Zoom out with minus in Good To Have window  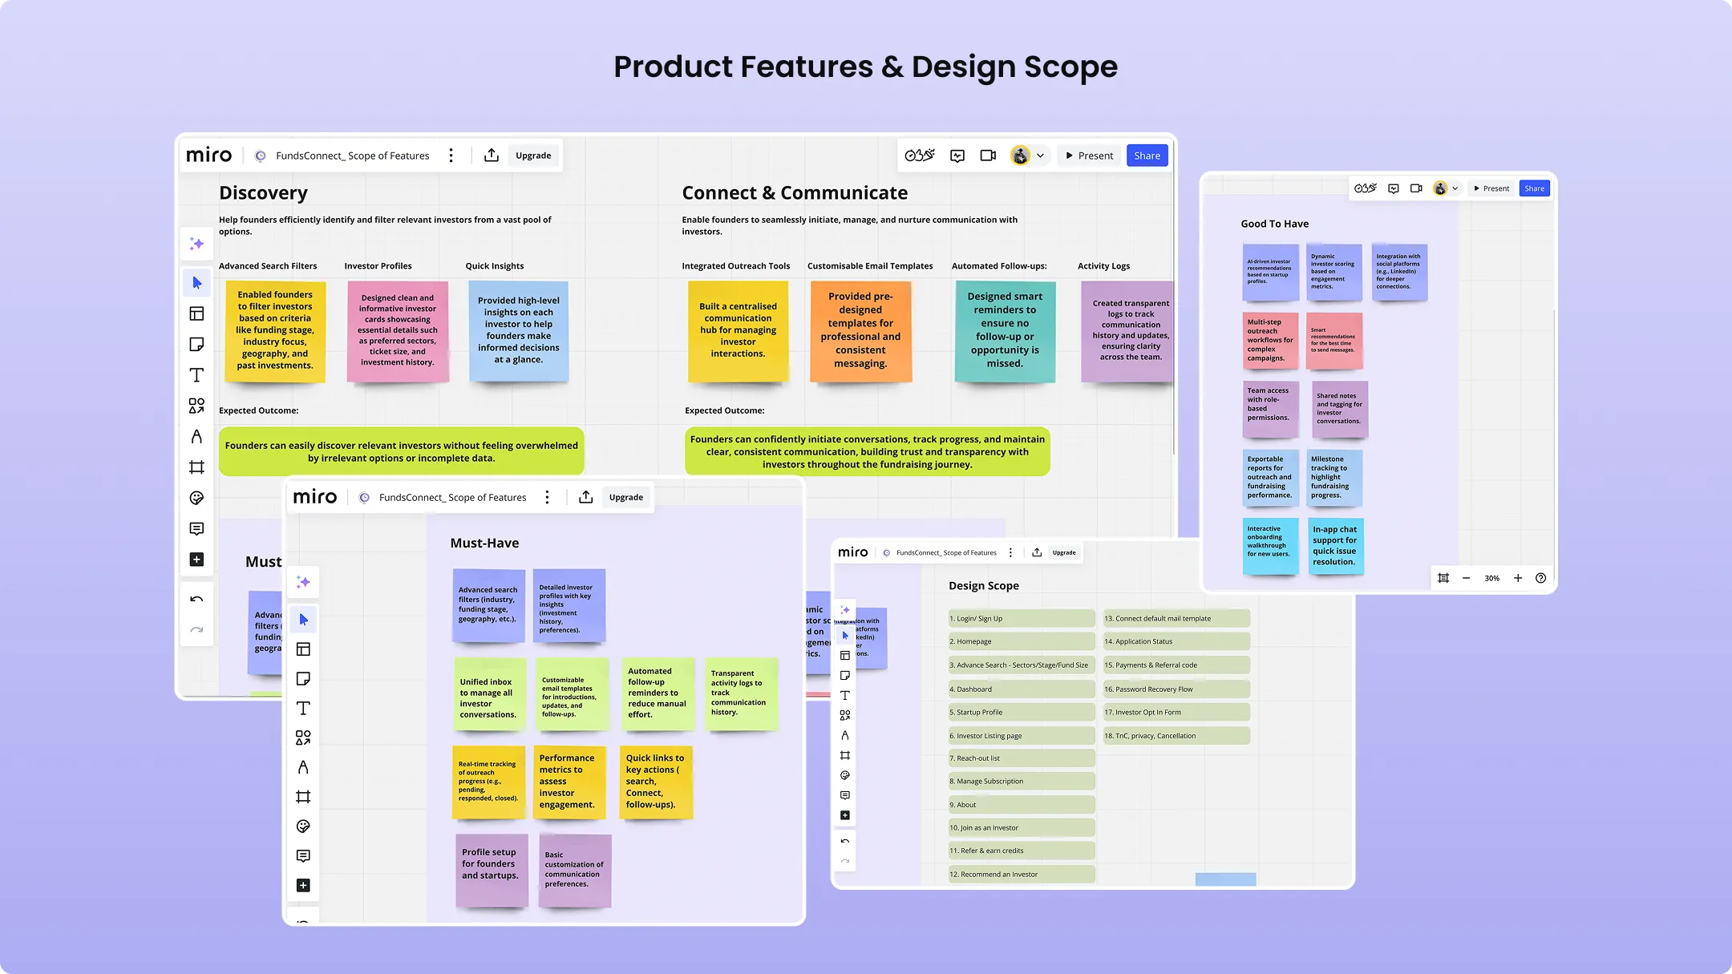click(1466, 578)
